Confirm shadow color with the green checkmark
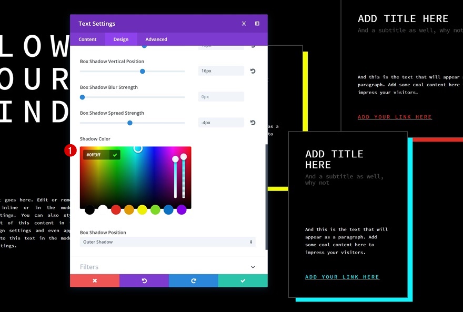The width and height of the screenshot is (463, 312). tap(115, 155)
